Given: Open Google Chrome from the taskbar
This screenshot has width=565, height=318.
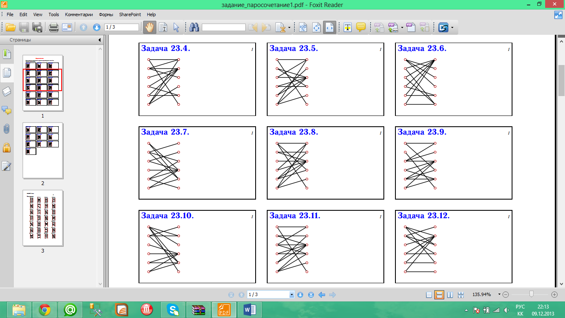Looking at the screenshot, I should pos(45,310).
